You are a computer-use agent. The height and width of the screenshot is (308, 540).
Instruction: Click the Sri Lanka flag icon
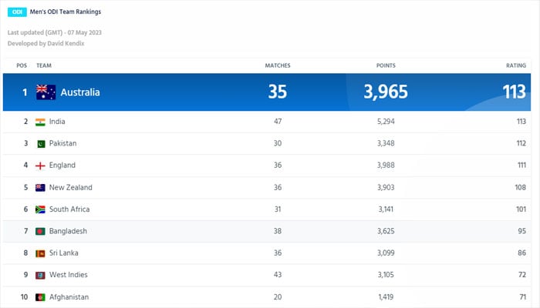point(41,253)
